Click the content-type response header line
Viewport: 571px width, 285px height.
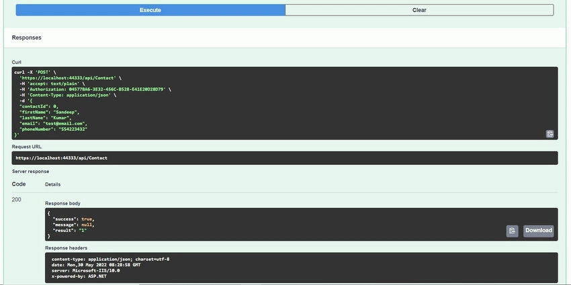[110, 260]
